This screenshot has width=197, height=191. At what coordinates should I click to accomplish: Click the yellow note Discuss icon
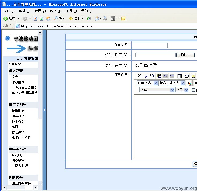123,19
